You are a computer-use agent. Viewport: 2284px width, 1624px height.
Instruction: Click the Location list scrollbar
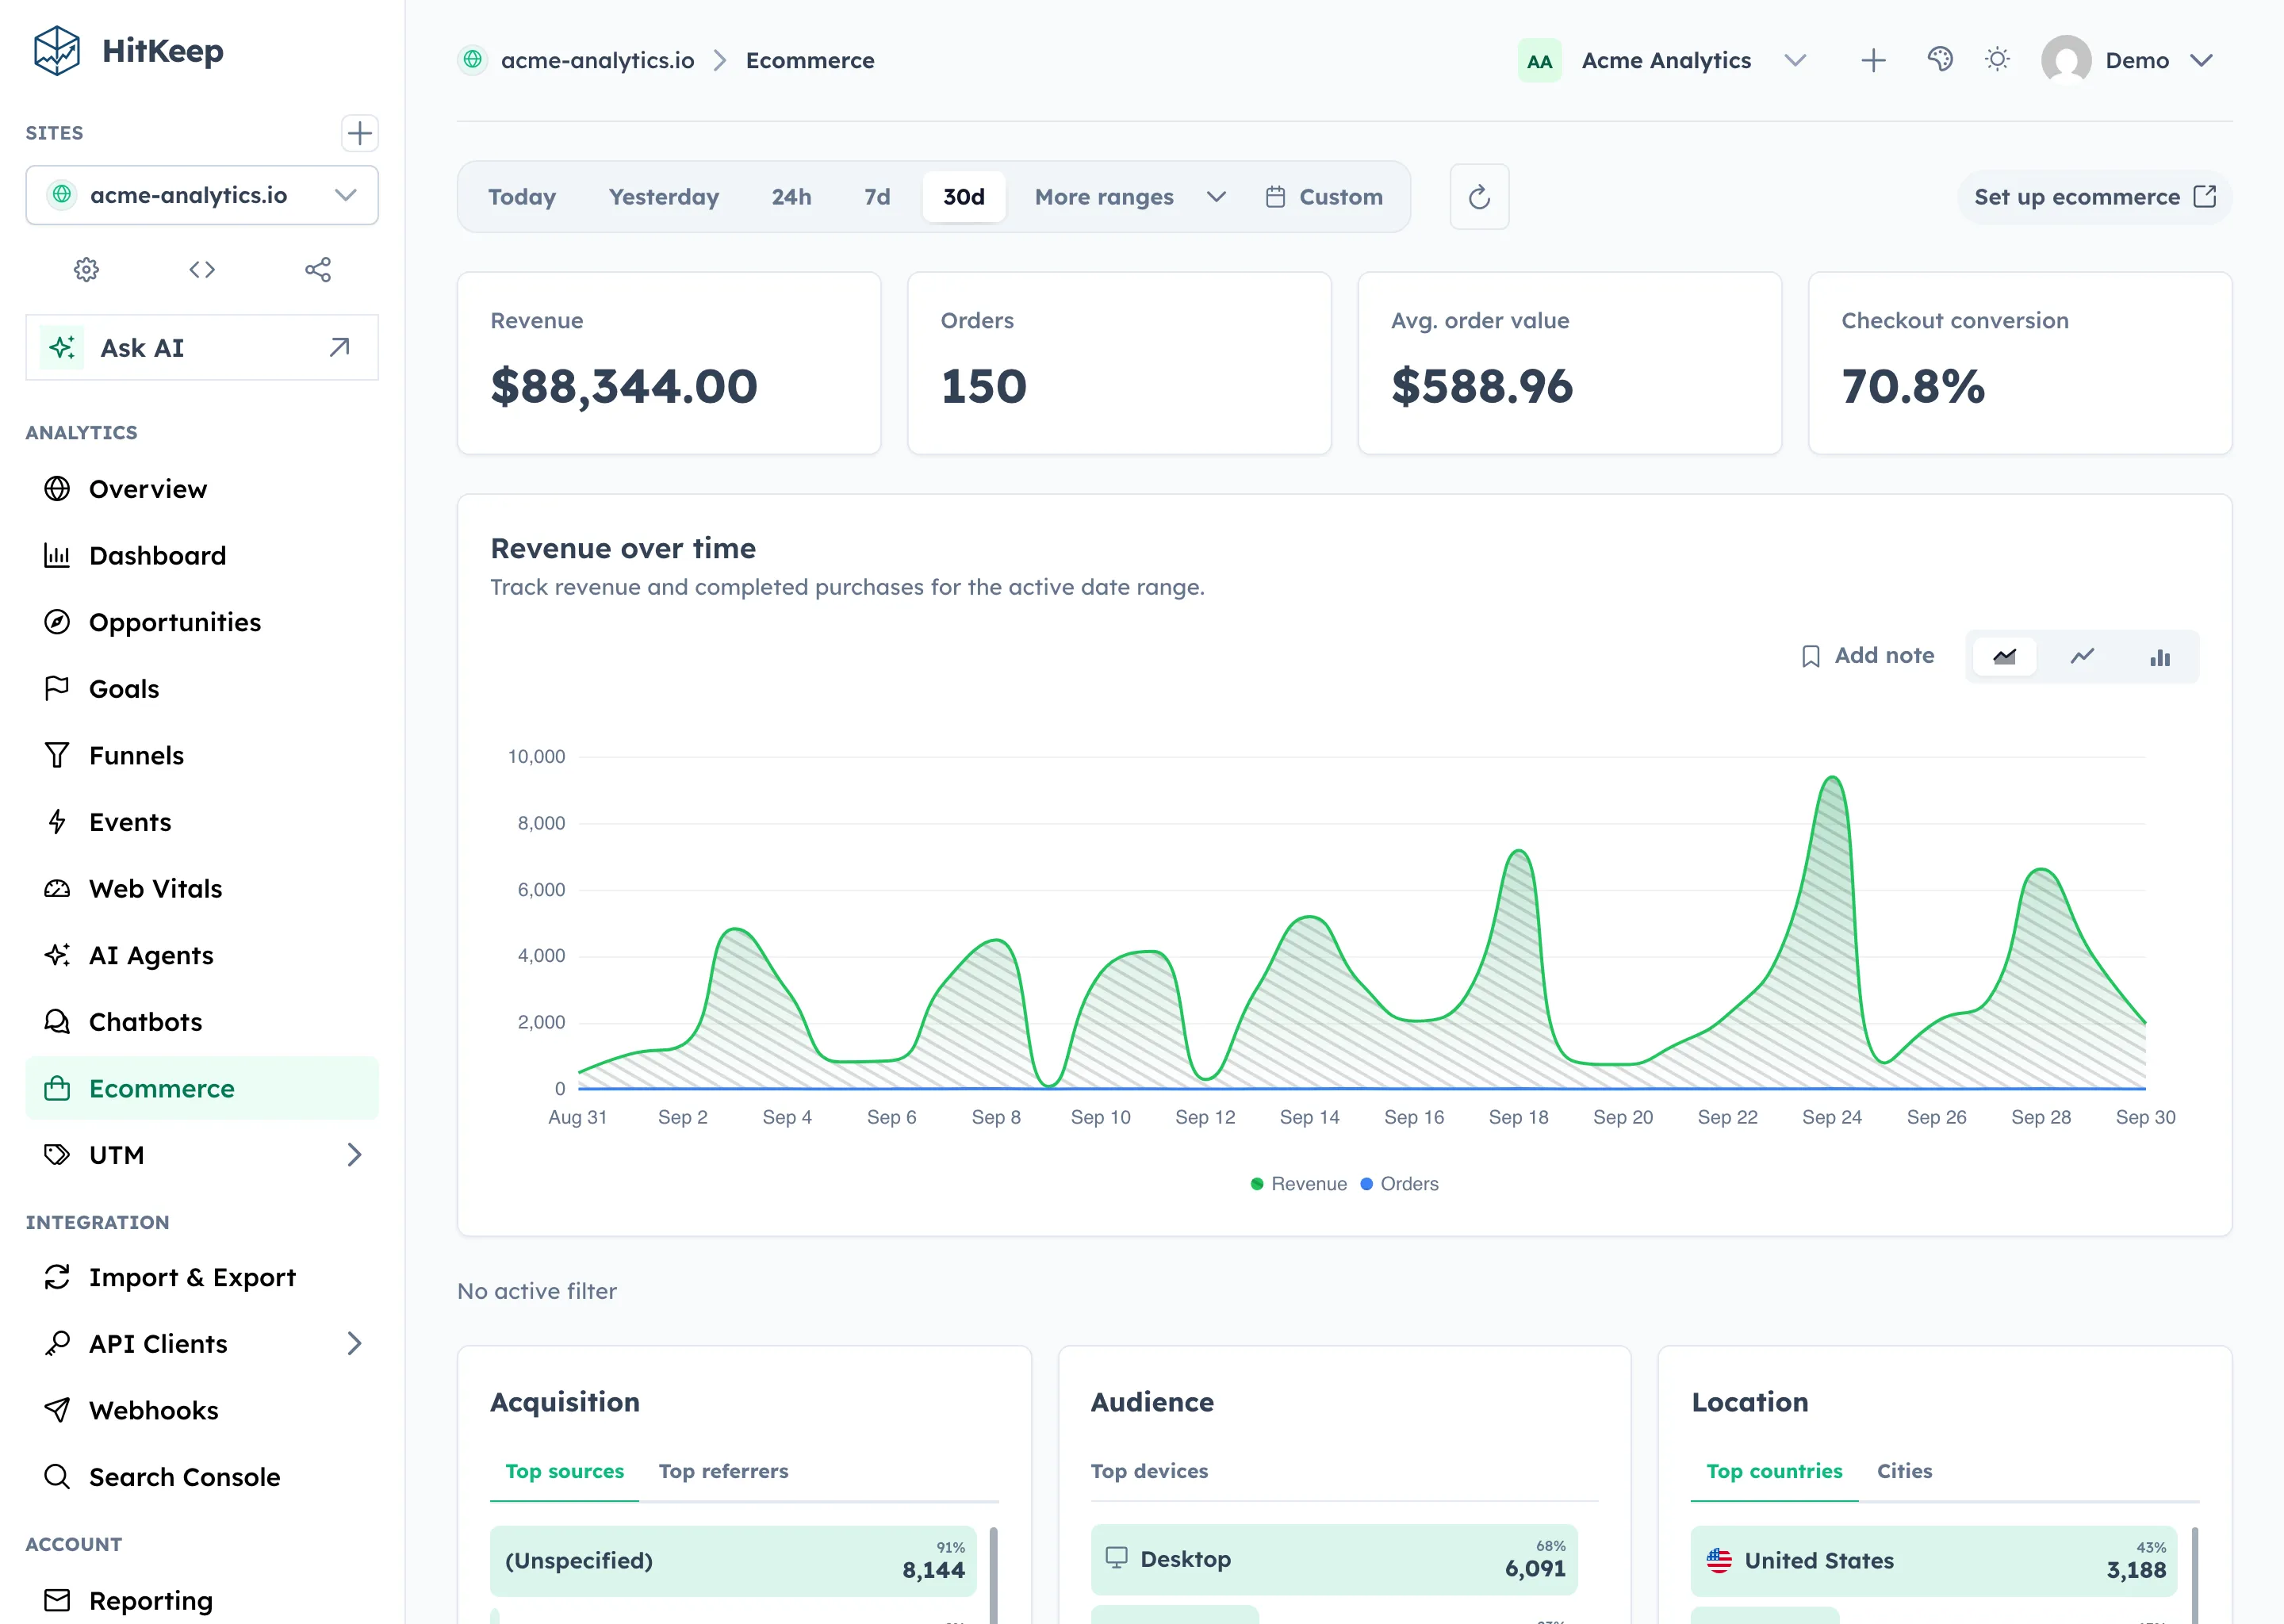pyautogui.click(x=2194, y=1574)
